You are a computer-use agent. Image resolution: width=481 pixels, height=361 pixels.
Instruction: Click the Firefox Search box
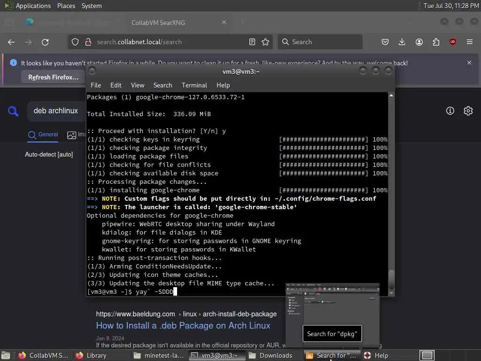(x=320, y=42)
